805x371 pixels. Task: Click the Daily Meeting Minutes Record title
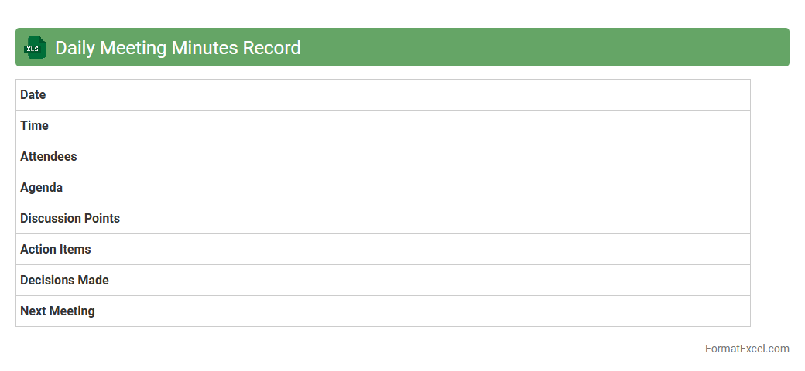point(177,48)
